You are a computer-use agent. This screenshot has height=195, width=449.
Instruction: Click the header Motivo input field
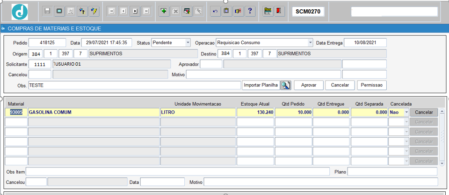point(263,74)
